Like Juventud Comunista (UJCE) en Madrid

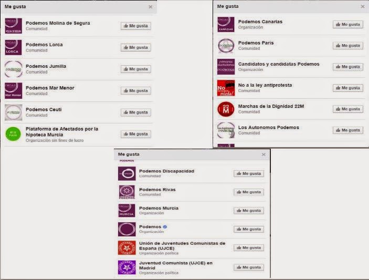pyautogui.click(x=249, y=267)
